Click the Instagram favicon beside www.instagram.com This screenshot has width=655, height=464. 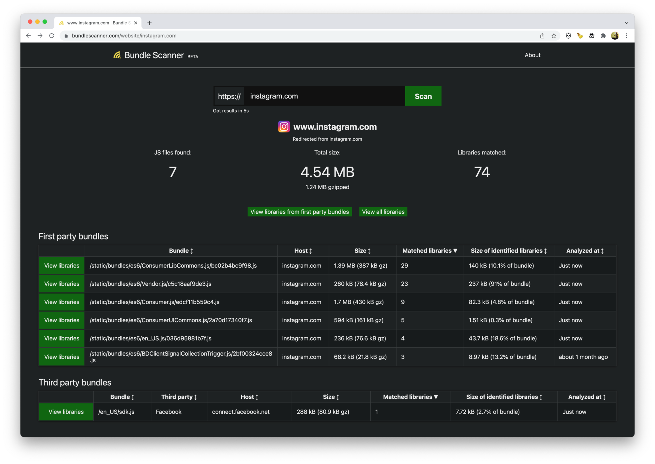pos(283,126)
